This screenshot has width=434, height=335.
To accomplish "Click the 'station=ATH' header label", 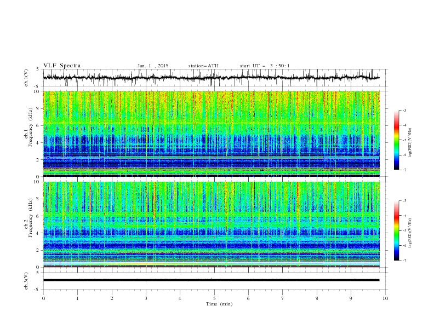I will [203, 66].
